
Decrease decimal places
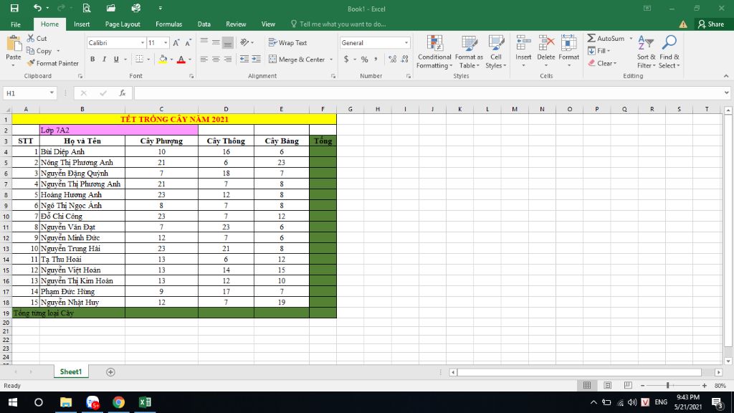(x=404, y=59)
